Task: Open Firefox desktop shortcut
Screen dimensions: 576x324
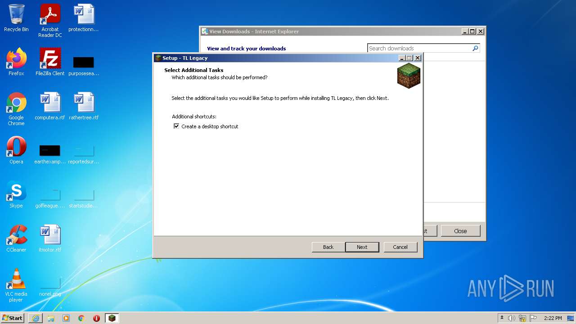Action: [16, 62]
